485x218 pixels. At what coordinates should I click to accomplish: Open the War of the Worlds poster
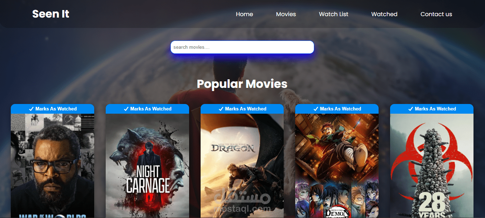(52, 166)
